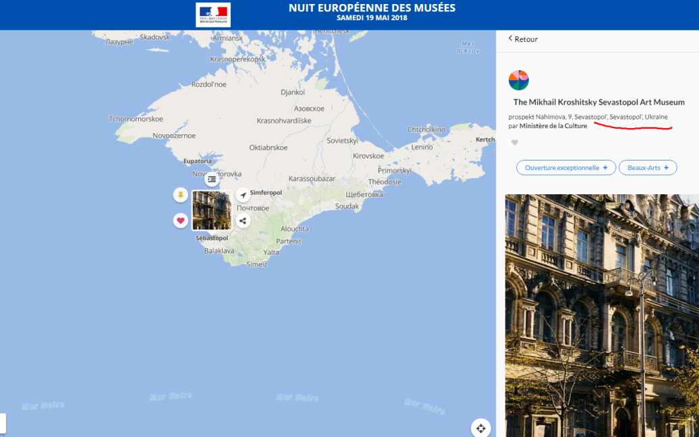Click the Lenino label on the map
Screen dimensions: 699x437
point(422,147)
